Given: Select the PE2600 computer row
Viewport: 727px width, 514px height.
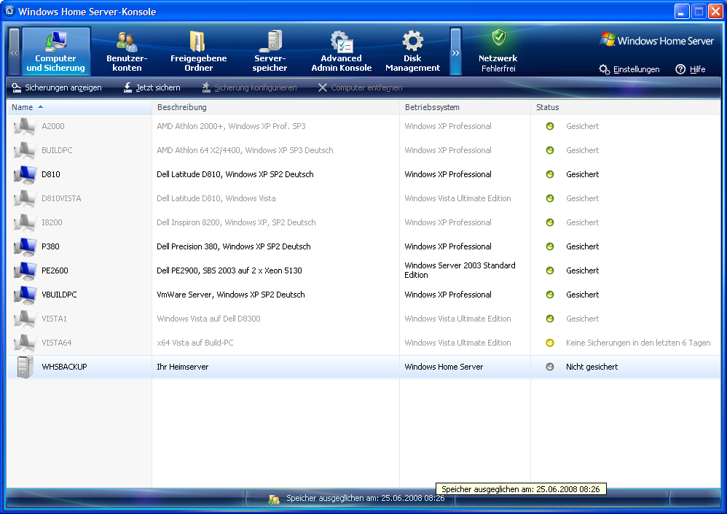Looking at the screenshot, I should 229,270.
